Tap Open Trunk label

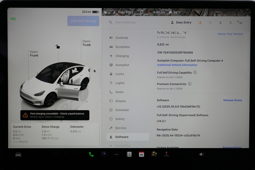click(86, 43)
